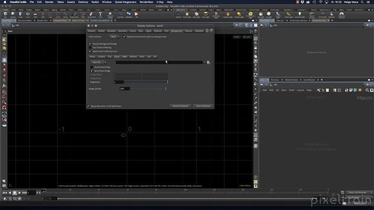
Task: Toggle Display Environment Lights as Backgrounds
Action: [124, 37]
